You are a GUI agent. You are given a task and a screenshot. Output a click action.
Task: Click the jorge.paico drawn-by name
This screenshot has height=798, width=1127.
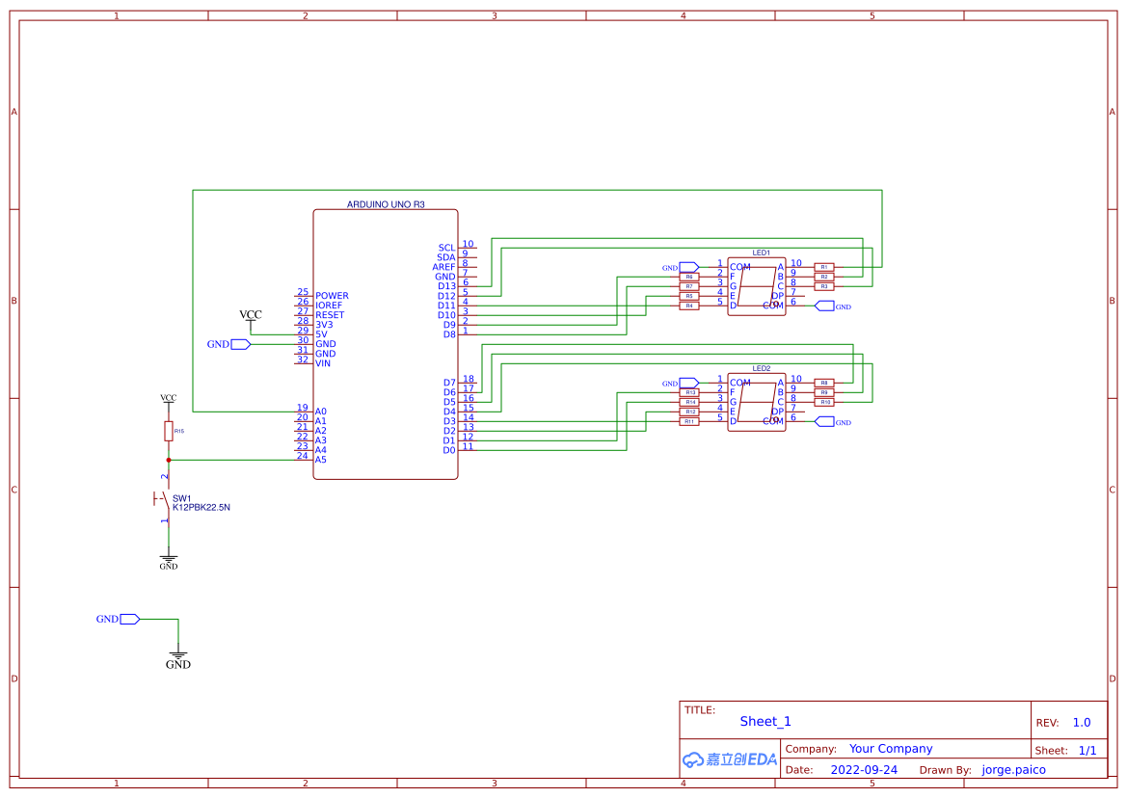[x=1012, y=769]
